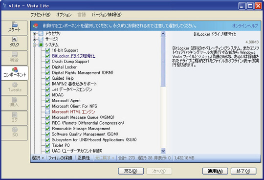Image resolution: width=264 pixels, height=180 pixels.
Task: Maximize the vLite window
Action: point(250,6)
